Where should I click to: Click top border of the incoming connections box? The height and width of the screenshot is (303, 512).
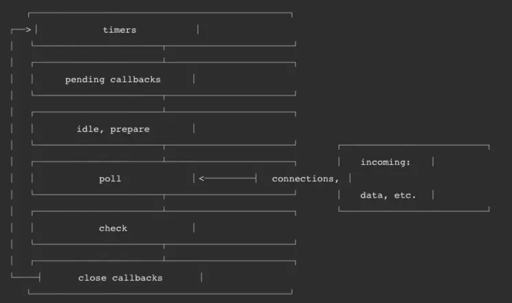(x=414, y=145)
